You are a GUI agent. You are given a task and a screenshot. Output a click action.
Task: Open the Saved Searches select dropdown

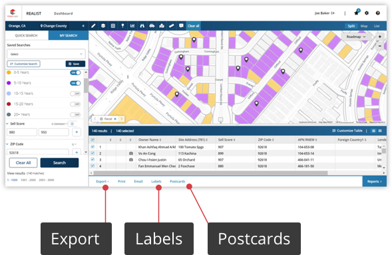(x=46, y=54)
